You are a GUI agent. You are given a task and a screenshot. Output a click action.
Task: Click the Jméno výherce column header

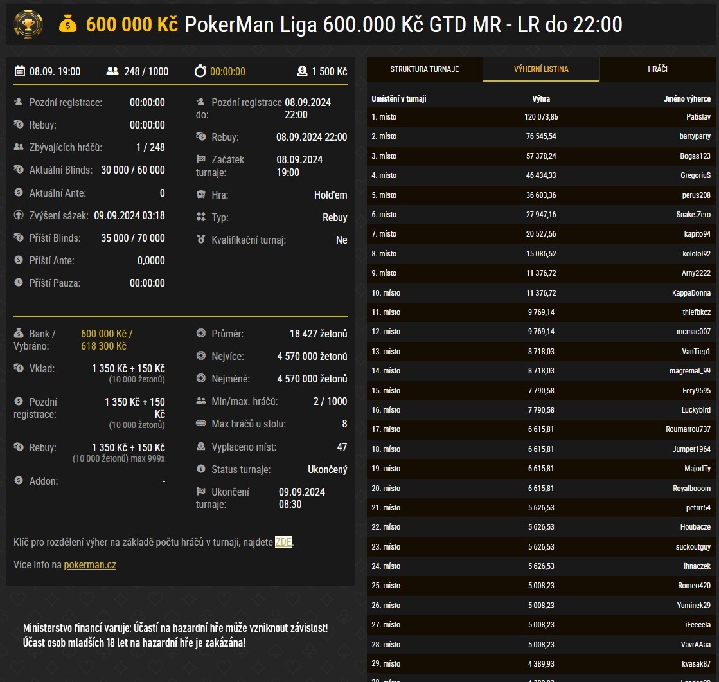688,98
